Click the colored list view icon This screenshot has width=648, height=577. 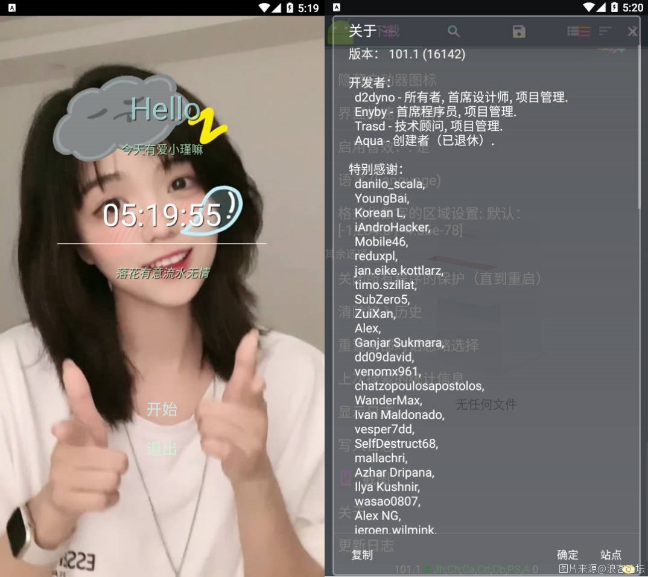pos(579,31)
